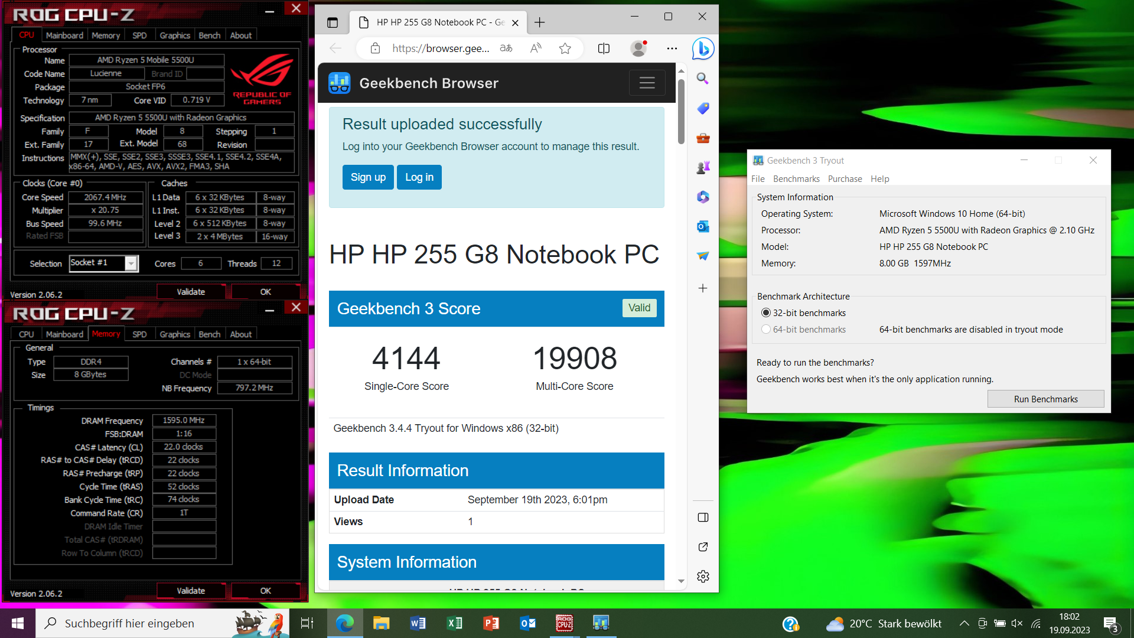Click the sidebar add plus icon
The image size is (1134, 638).
[703, 288]
